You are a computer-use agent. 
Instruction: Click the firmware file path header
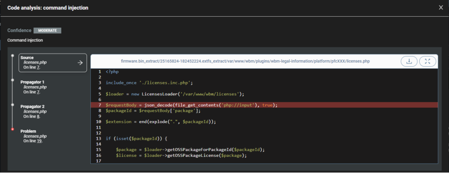(246, 61)
